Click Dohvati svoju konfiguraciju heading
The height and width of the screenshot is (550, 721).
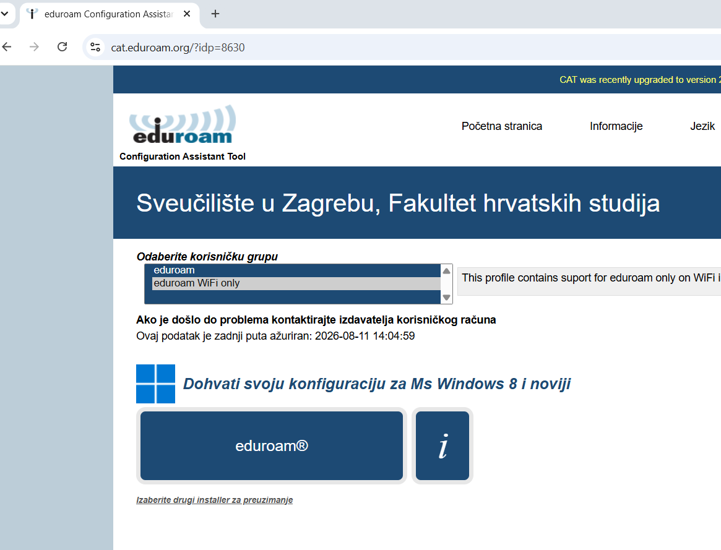click(x=377, y=384)
